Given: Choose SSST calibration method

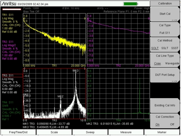Looking at the screenshot, I should click(175, 48).
